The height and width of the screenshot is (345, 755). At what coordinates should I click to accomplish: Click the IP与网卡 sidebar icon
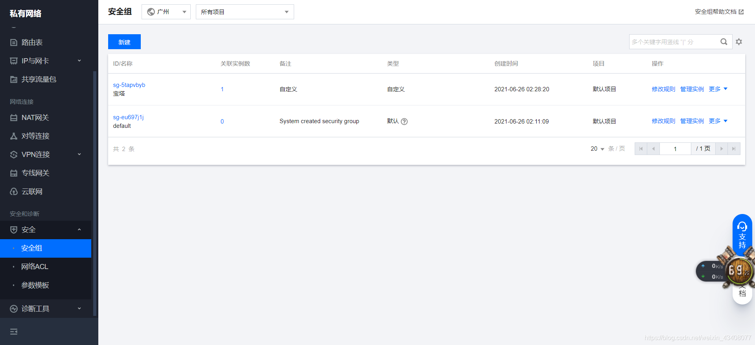click(14, 61)
